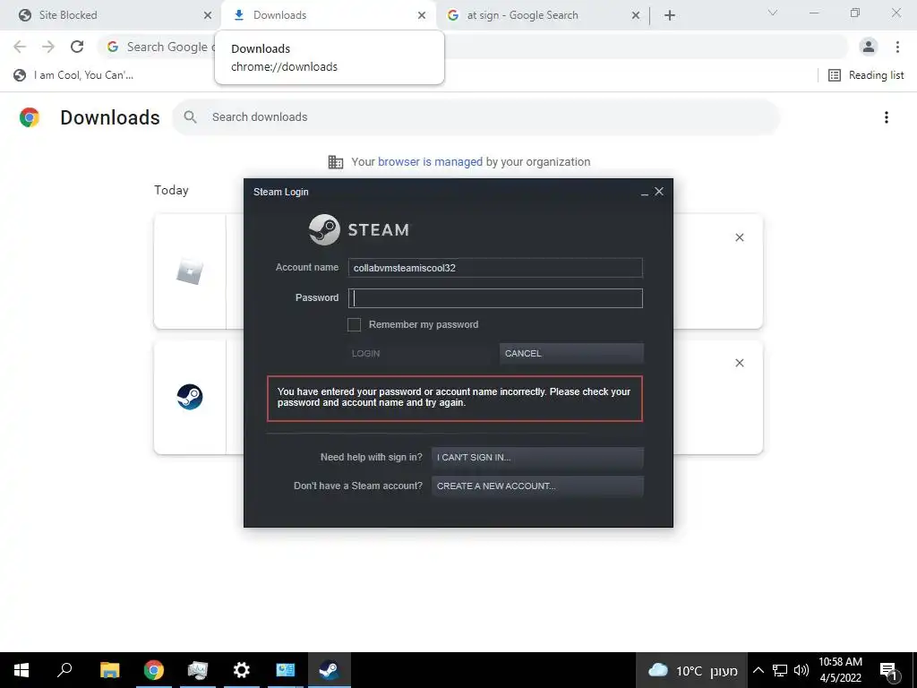Click the volume speaker tray icon
The height and width of the screenshot is (688, 917).
click(801, 670)
